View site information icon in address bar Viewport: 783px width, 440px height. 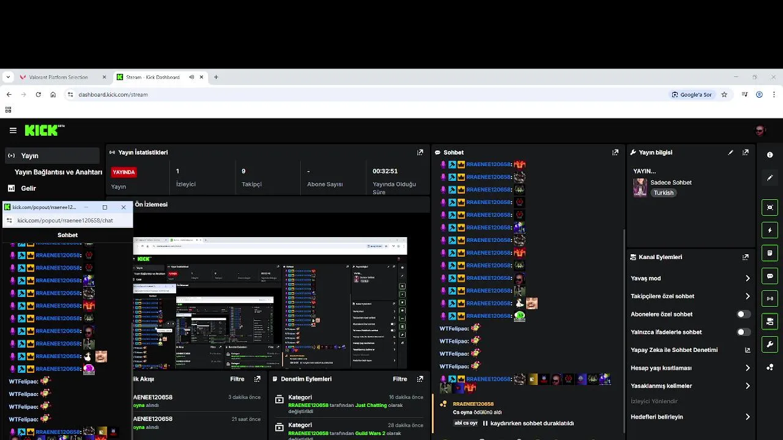tap(70, 95)
